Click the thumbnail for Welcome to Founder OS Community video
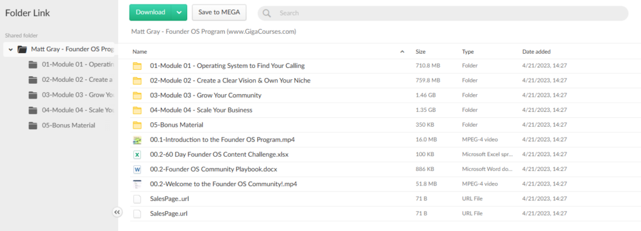This screenshot has height=231, width=641. pos(137,184)
